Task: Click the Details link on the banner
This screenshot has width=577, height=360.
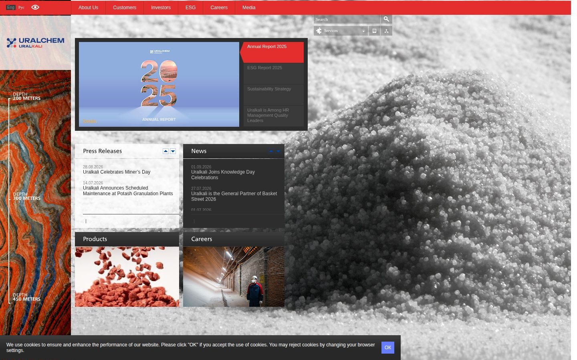Action: (x=89, y=122)
